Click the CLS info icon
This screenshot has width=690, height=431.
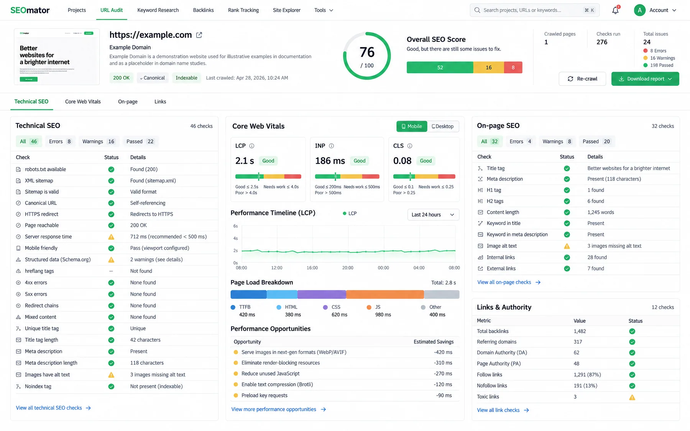[410, 146]
